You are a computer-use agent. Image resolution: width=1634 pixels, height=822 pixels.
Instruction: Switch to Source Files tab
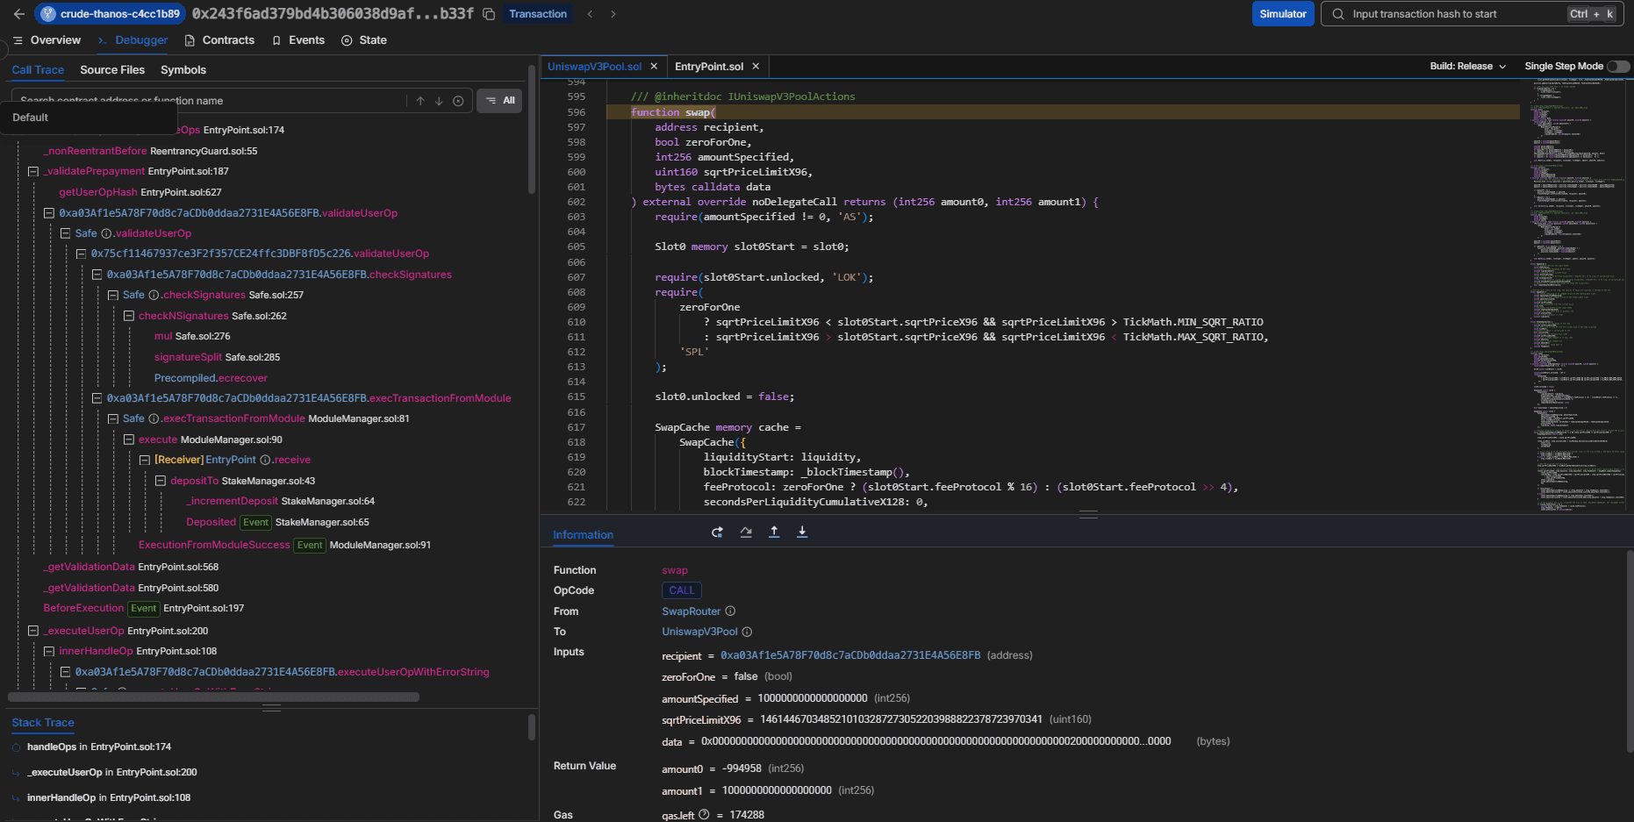(x=112, y=70)
